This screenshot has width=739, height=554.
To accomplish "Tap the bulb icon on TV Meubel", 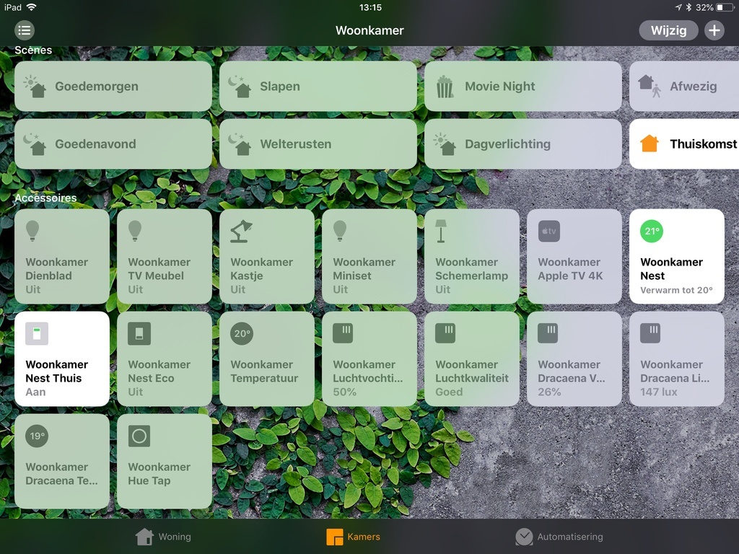I will (135, 231).
